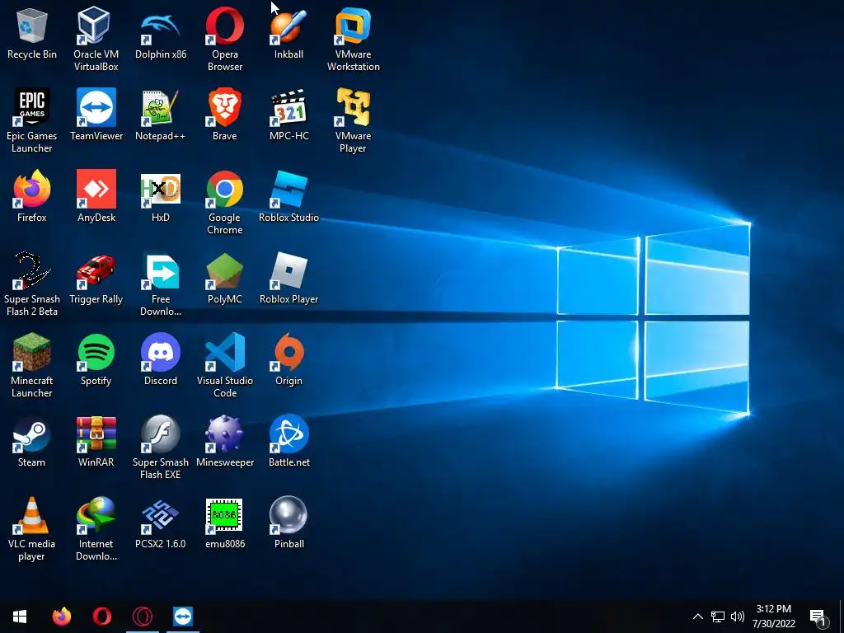Click the pinned Opera taskbar icon
This screenshot has width=844, height=633.
click(101, 617)
